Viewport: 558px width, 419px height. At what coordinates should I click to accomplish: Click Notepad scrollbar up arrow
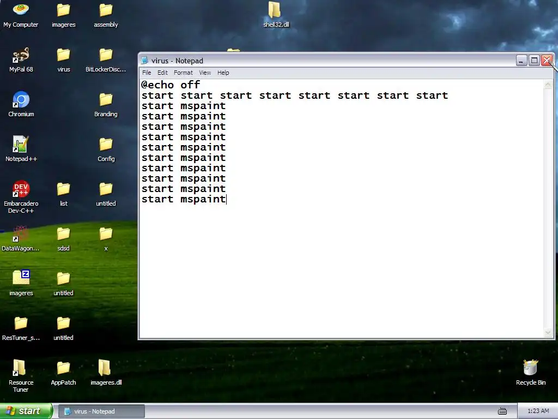[x=548, y=85]
